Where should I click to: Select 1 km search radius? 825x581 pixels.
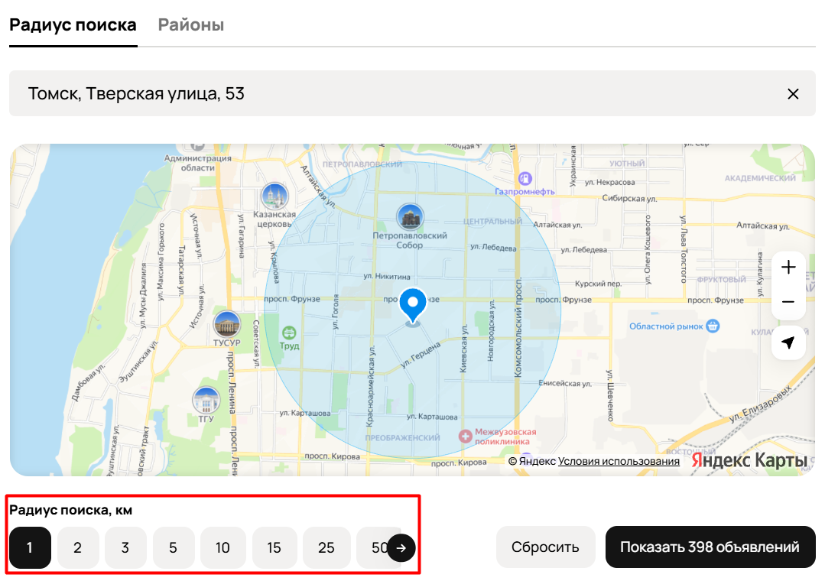[30, 547]
